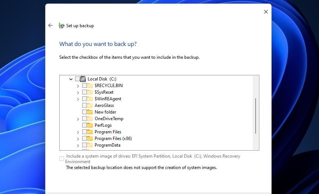Check the ProgramData checkbox
The width and height of the screenshot is (319, 194).
tap(84, 145)
